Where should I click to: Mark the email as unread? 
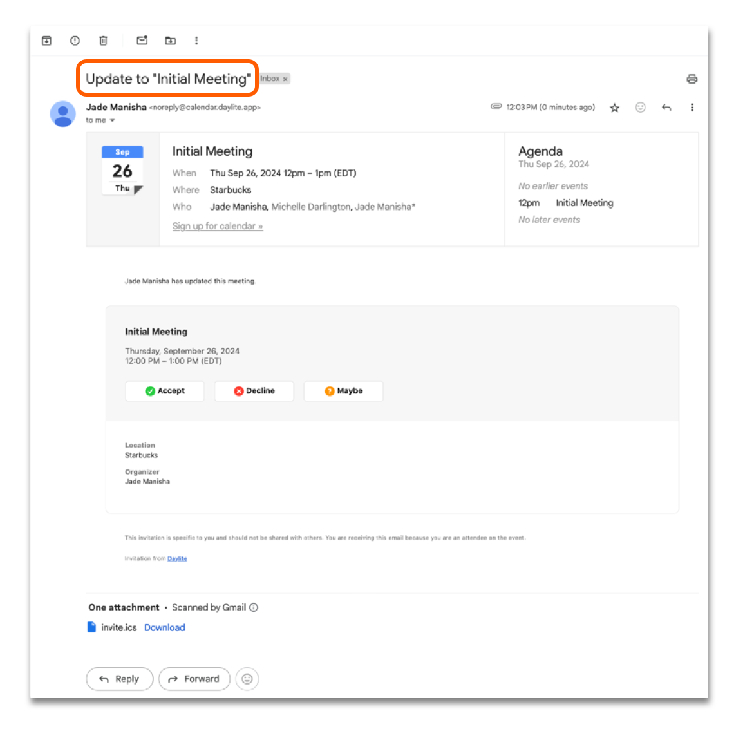tap(142, 41)
